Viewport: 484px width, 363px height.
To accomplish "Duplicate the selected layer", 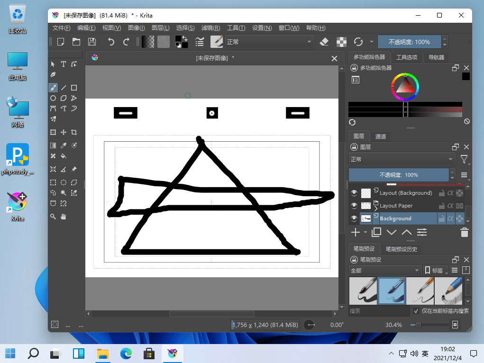I will point(376,232).
